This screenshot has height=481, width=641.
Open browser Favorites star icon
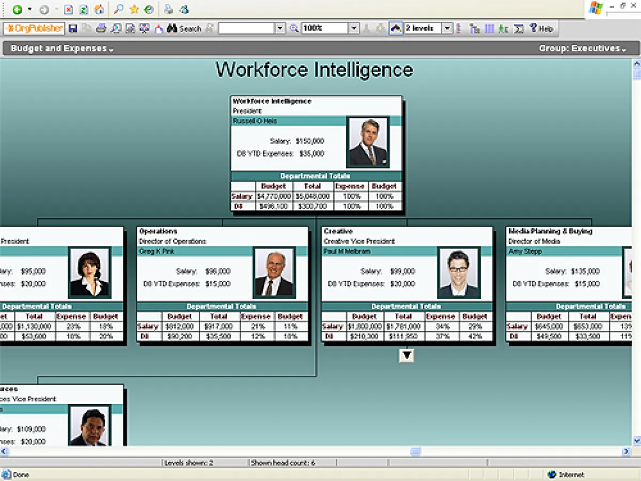(x=134, y=10)
